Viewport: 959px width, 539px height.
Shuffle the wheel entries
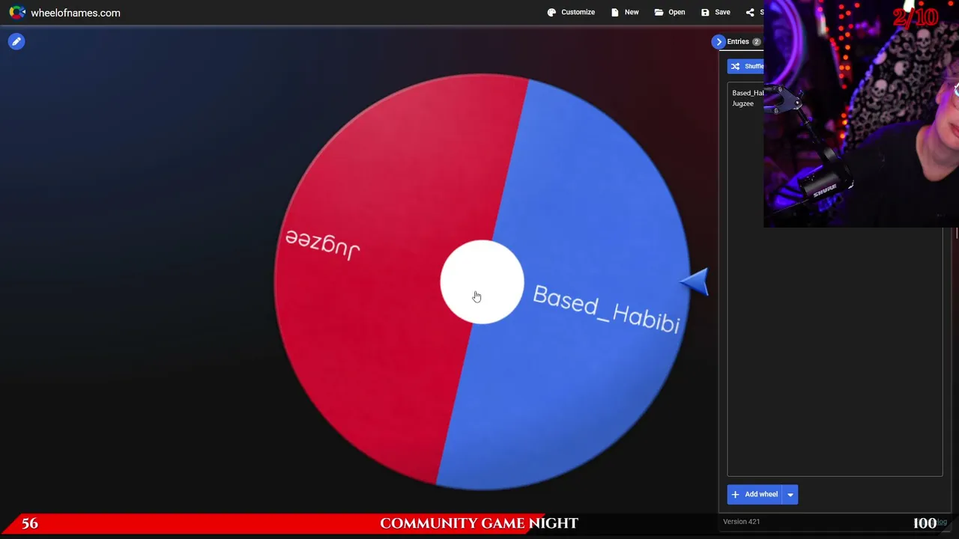(745, 66)
